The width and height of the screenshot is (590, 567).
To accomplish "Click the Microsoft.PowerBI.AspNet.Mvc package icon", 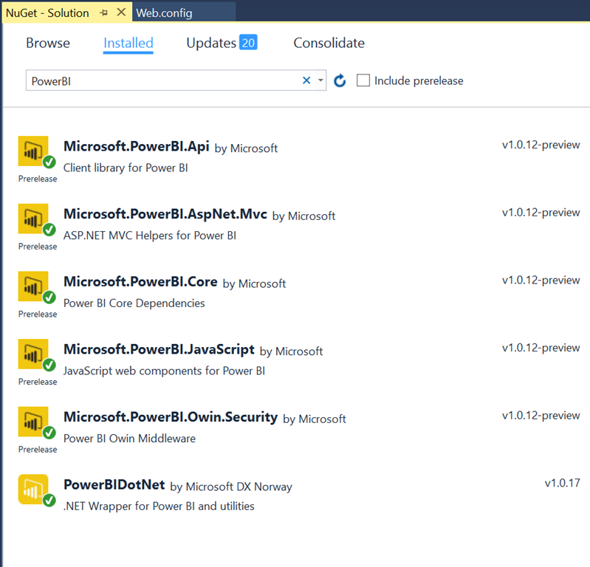I will (x=33, y=219).
